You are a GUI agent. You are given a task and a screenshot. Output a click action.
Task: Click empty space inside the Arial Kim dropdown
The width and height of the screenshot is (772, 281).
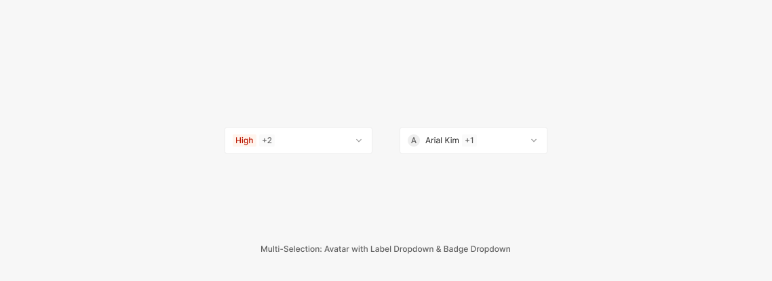point(502,140)
